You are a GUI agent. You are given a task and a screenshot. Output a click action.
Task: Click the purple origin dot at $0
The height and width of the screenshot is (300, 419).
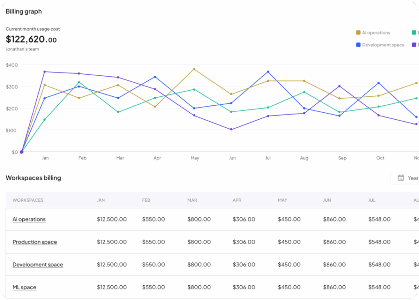(22, 152)
